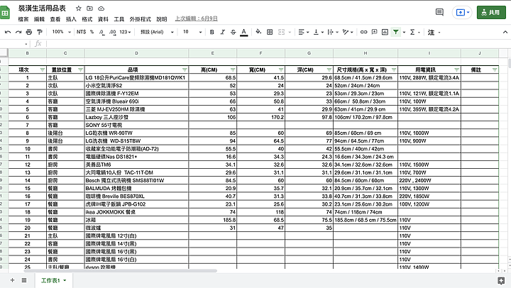Toggle strikethrough formatting
Screen dimensions: 511x288
pos(233,32)
